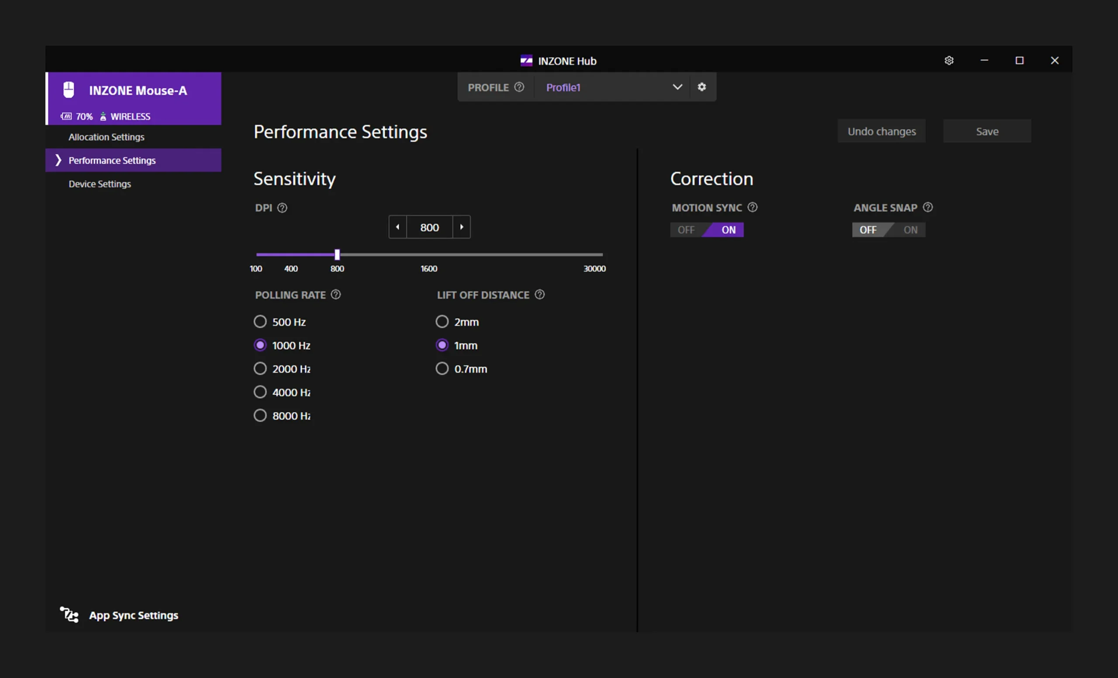1118x678 pixels.
Task: Click the Polling Rate help icon
Action: pos(336,294)
